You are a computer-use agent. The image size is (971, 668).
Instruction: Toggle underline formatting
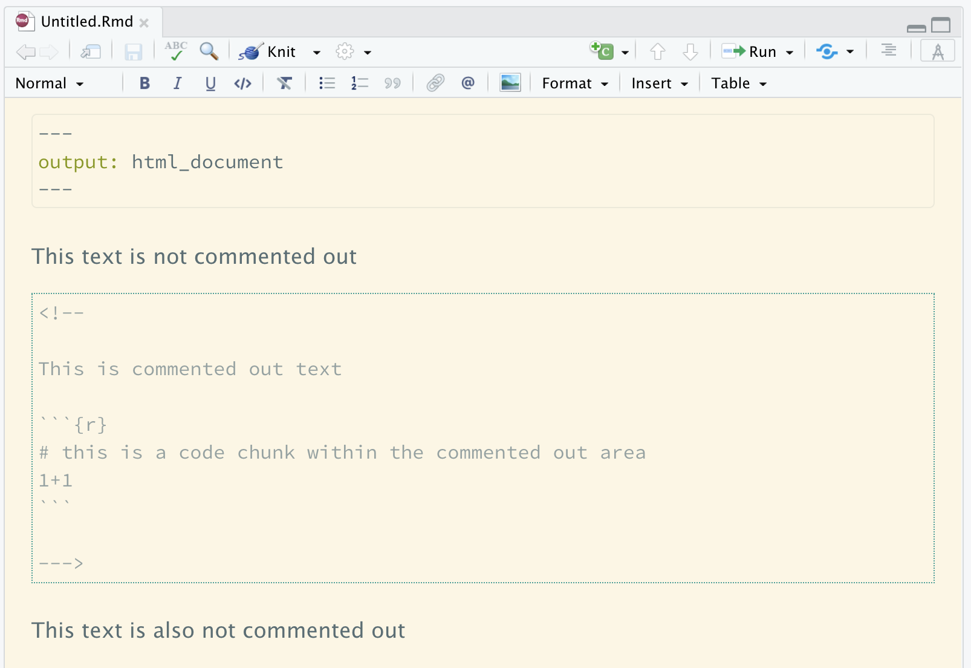pyautogui.click(x=210, y=83)
